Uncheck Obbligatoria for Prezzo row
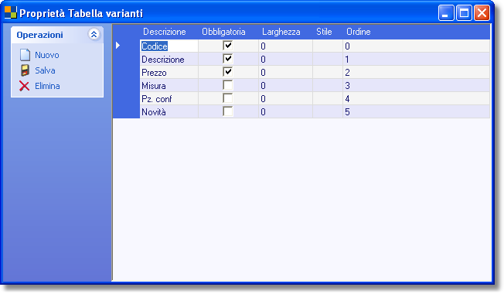The height and width of the screenshot is (294, 504). click(228, 72)
